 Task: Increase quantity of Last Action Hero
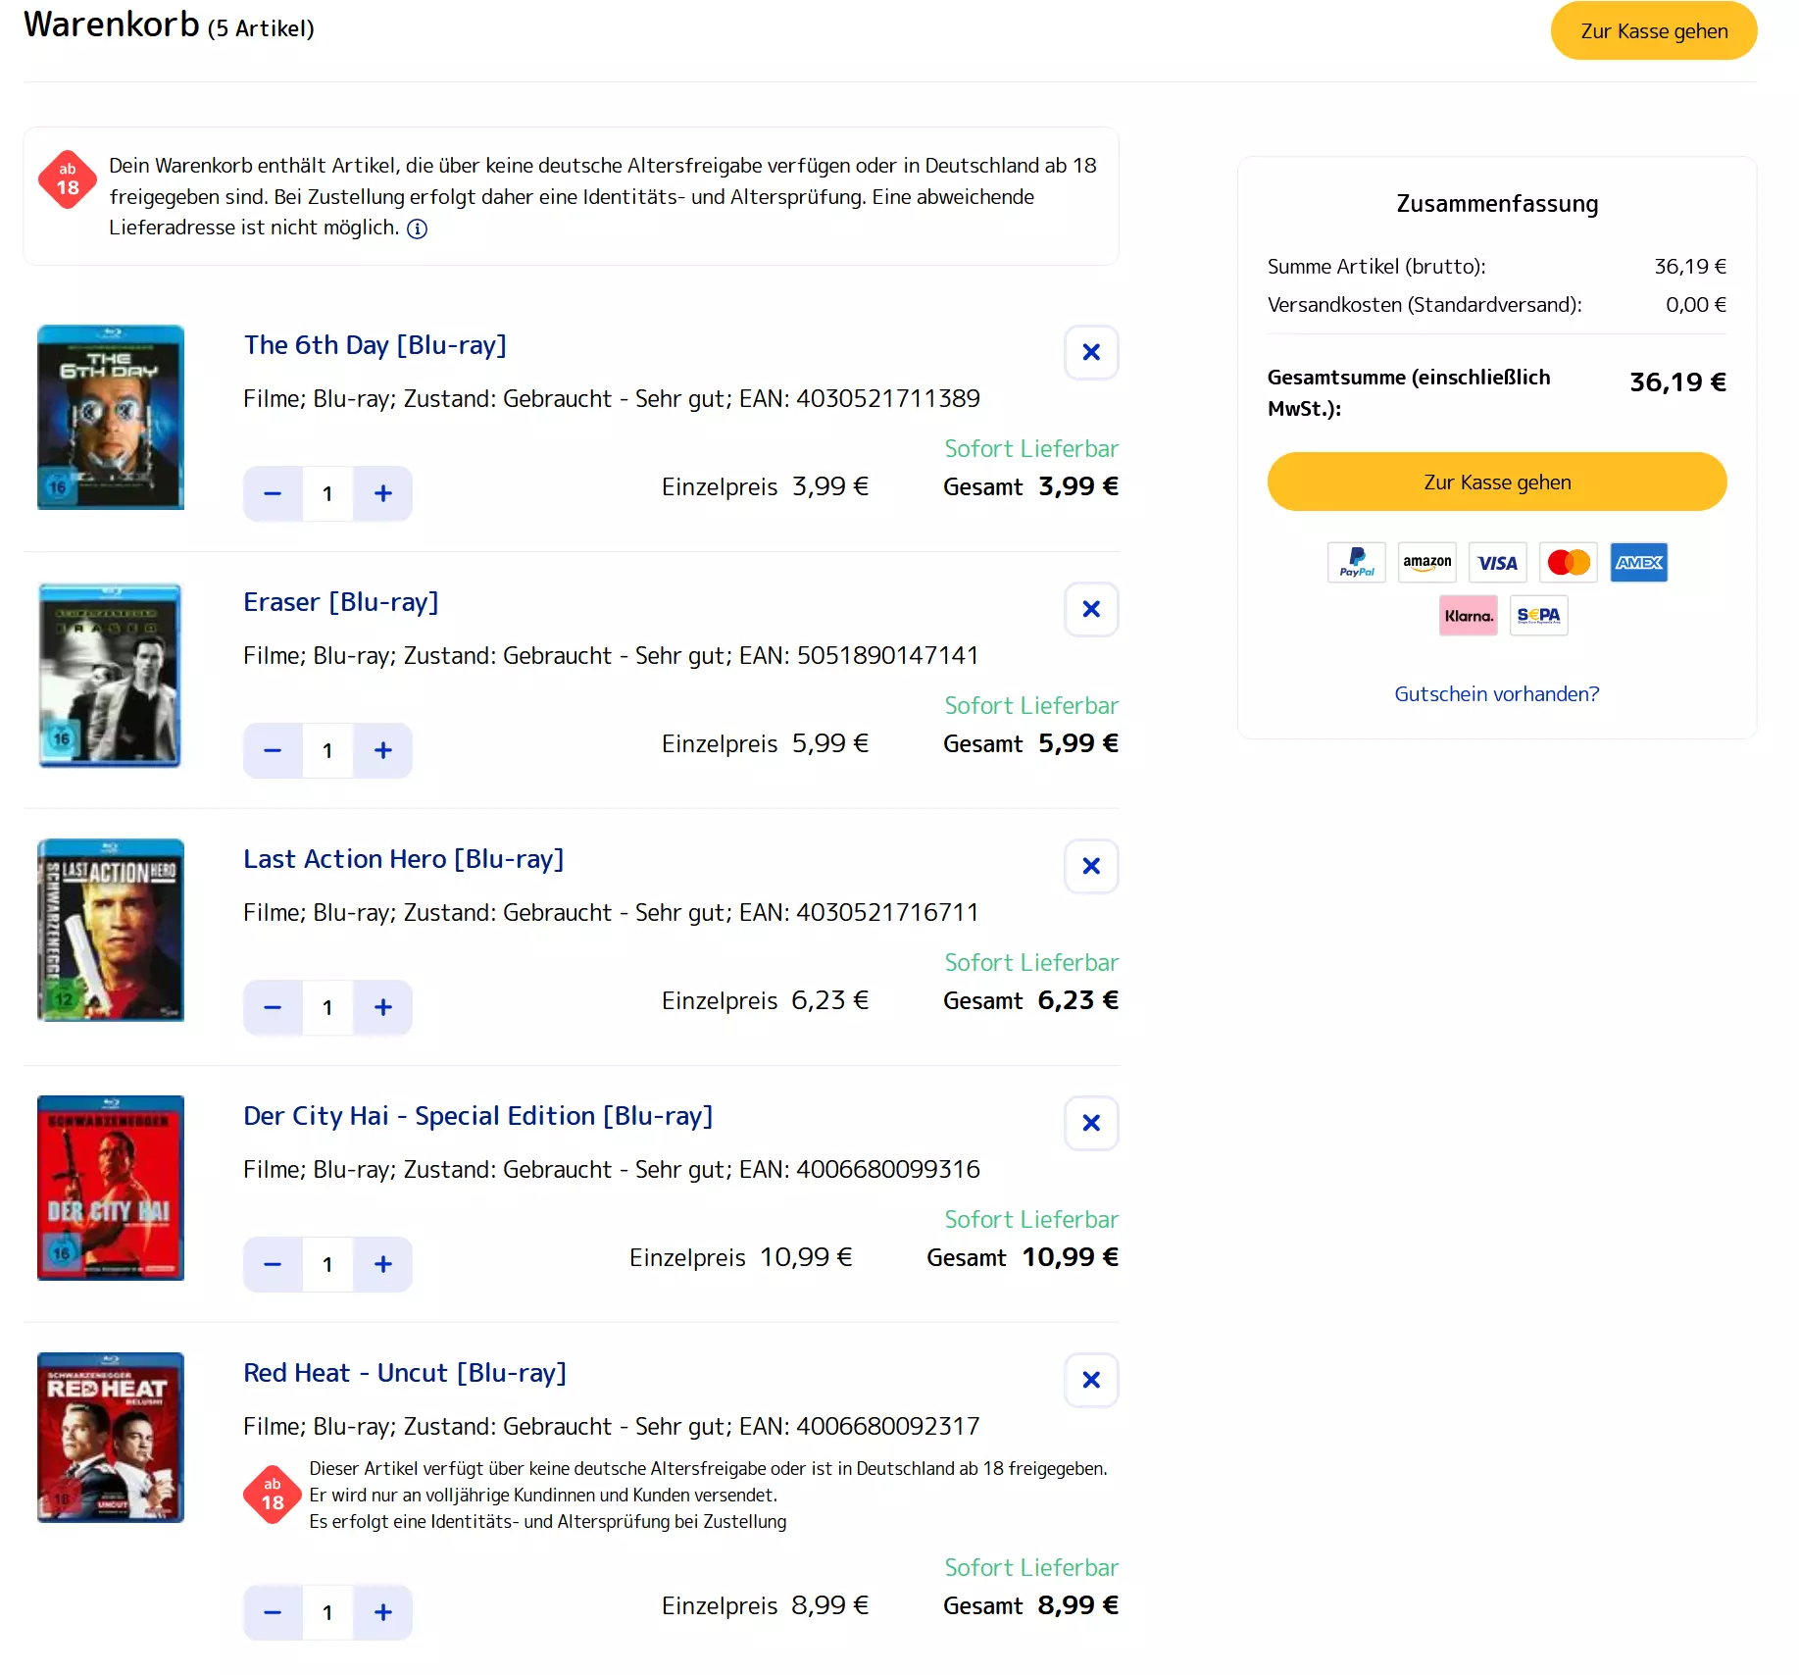point(383,1007)
